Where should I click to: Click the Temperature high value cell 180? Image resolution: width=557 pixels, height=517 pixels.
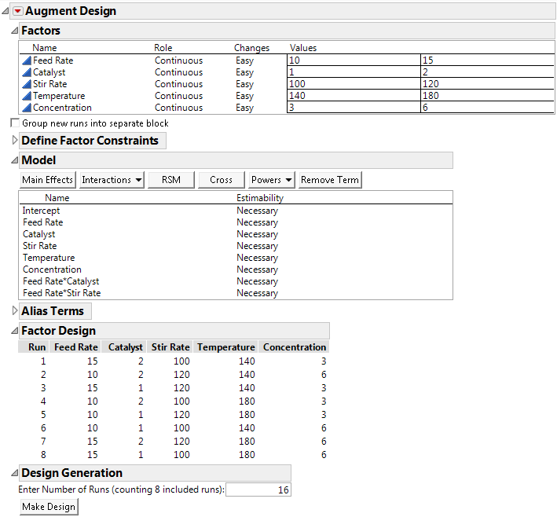(486, 96)
